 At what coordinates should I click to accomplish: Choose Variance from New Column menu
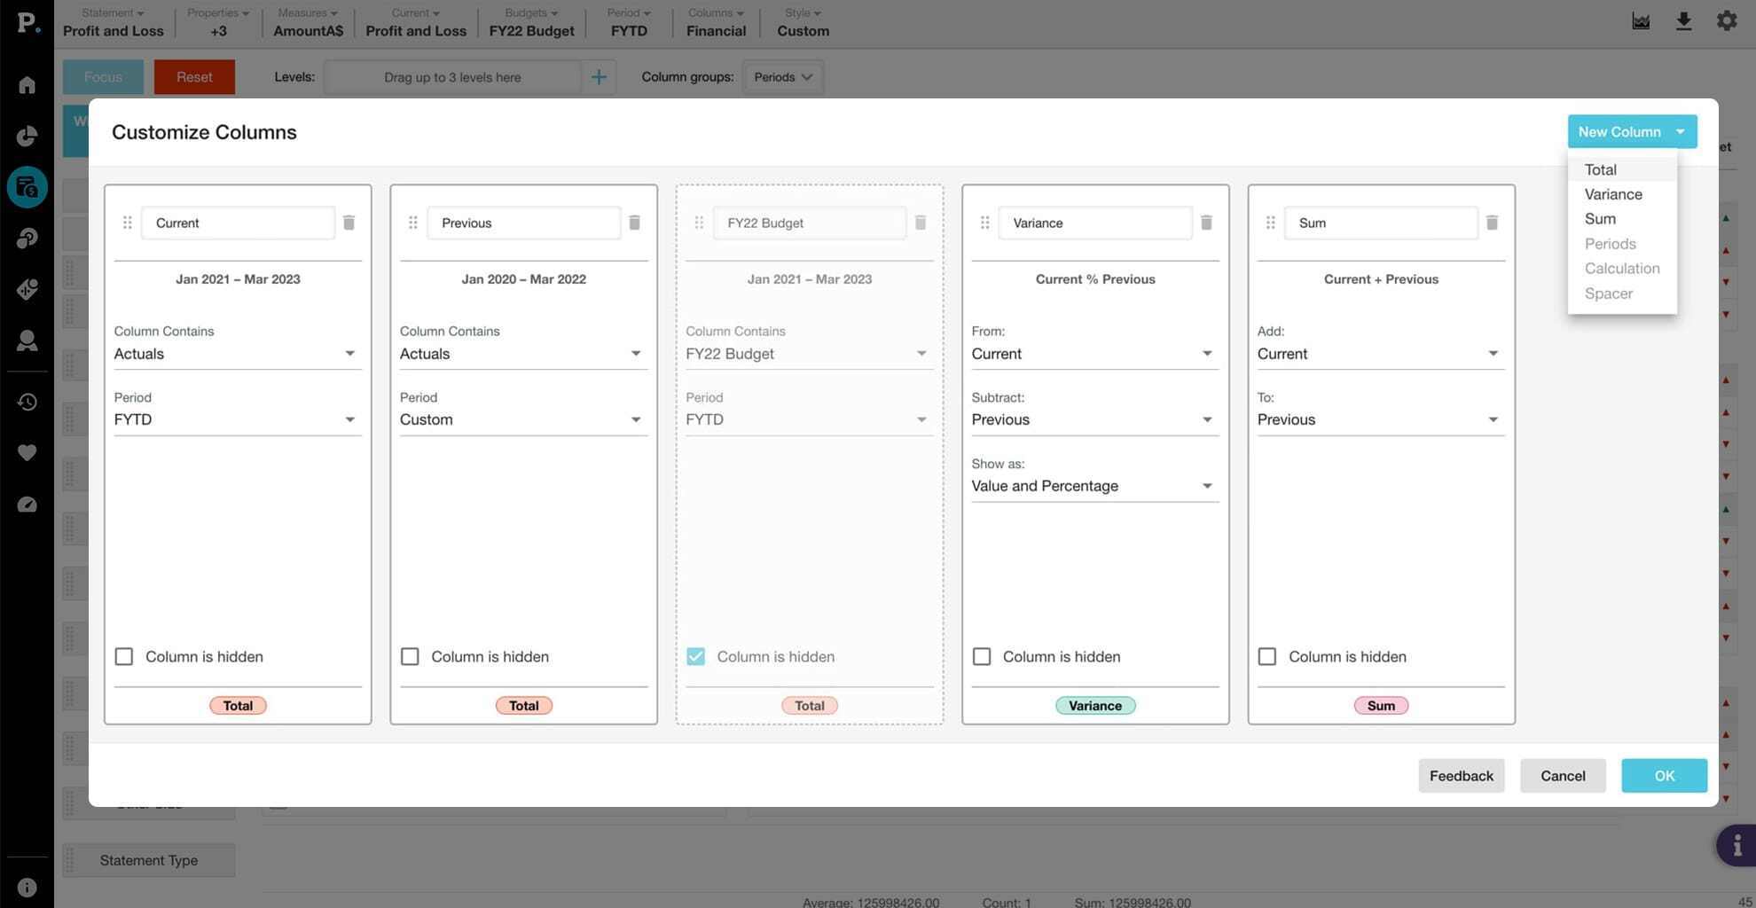(1613, 194)
